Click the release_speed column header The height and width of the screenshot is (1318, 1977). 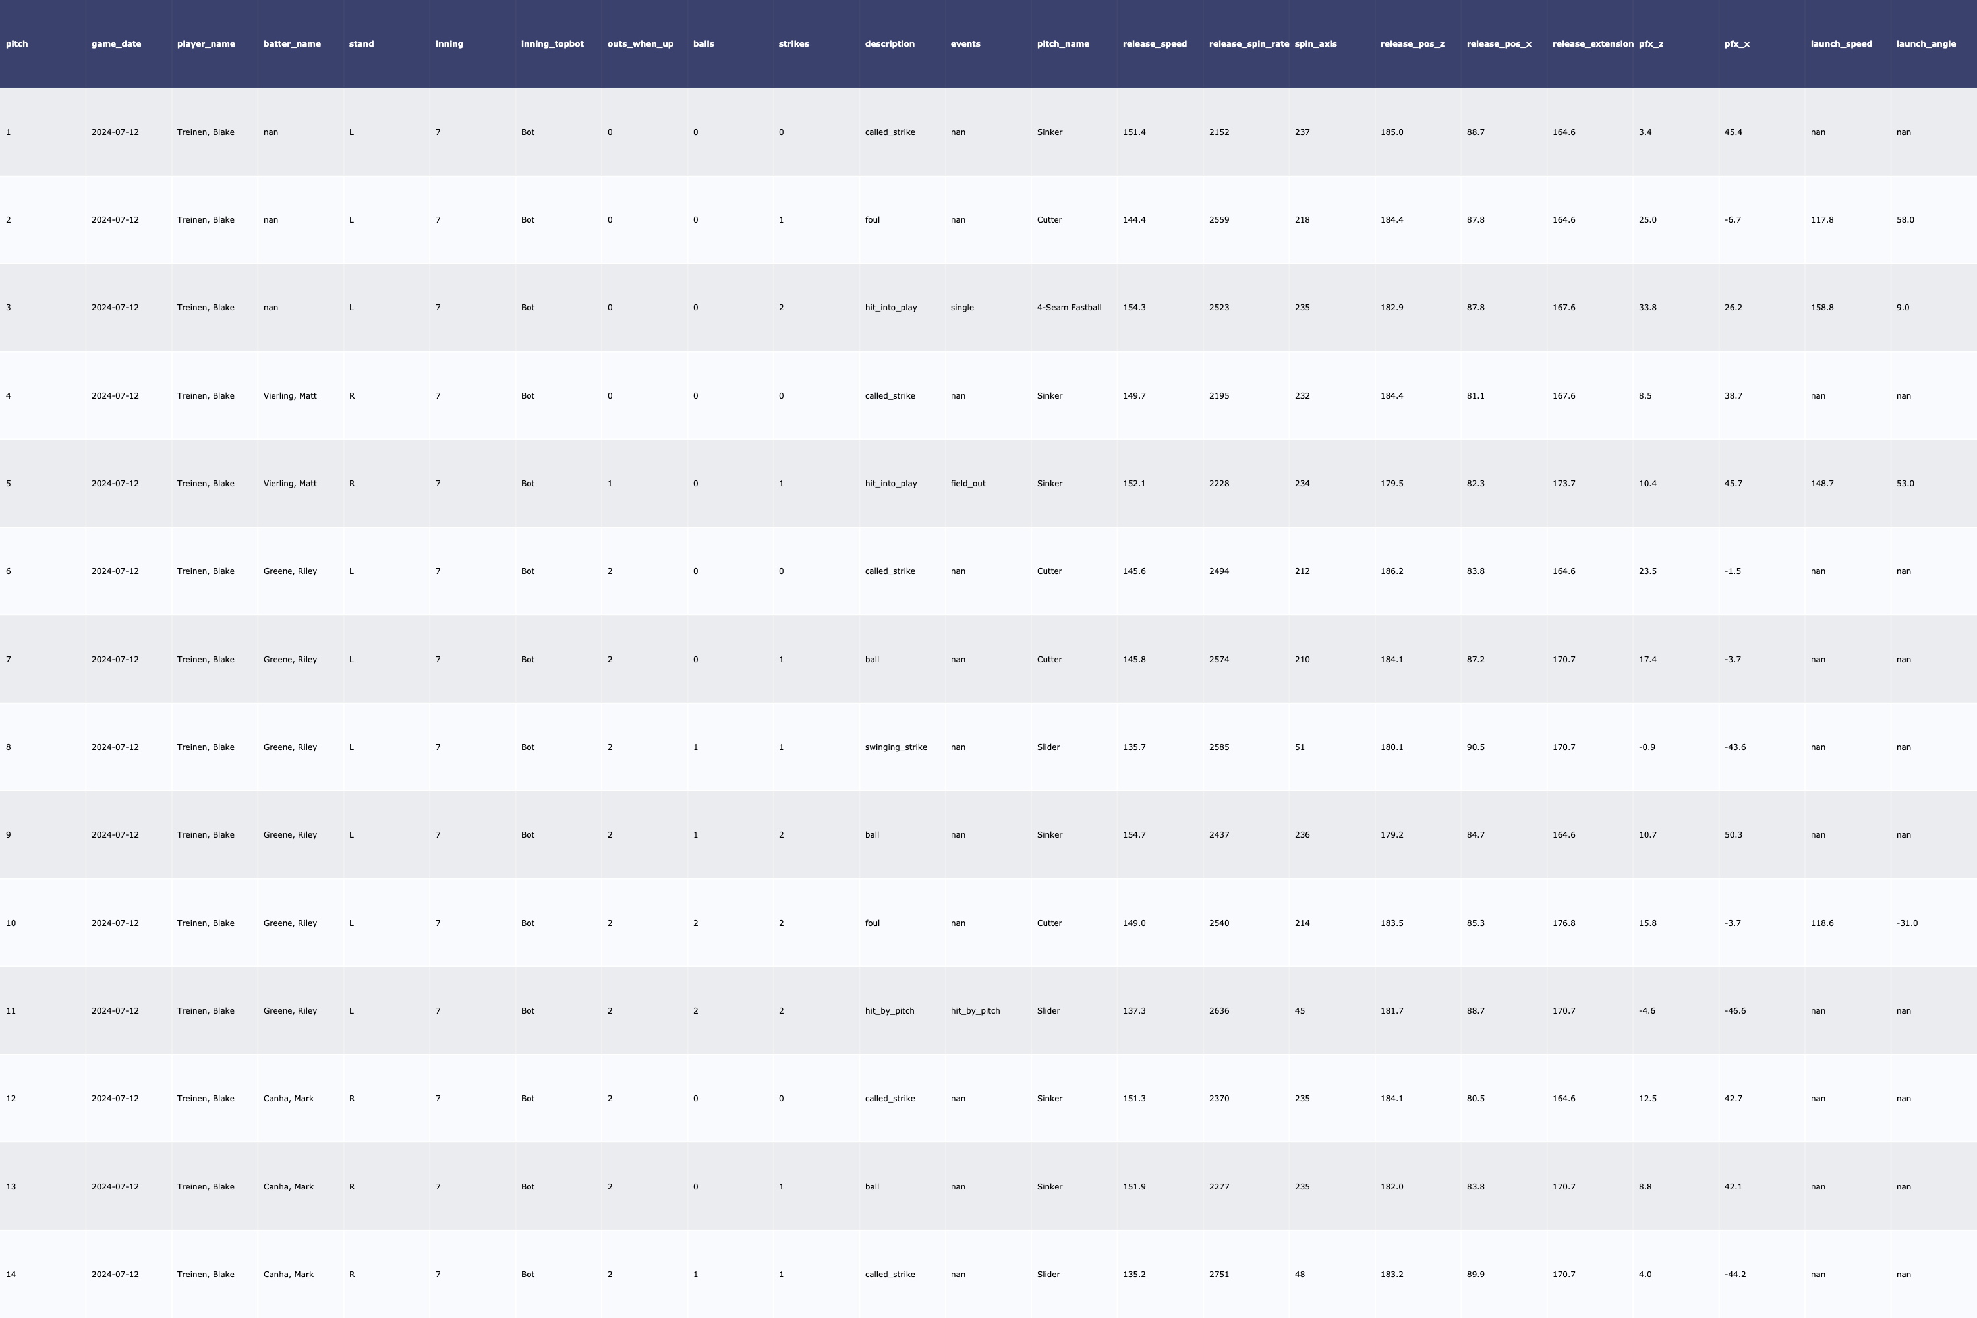click(1154, 43)
